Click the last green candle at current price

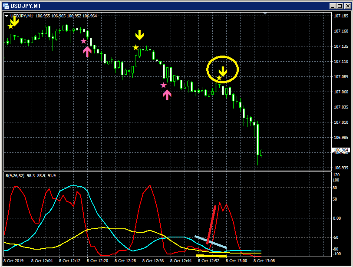261,153
